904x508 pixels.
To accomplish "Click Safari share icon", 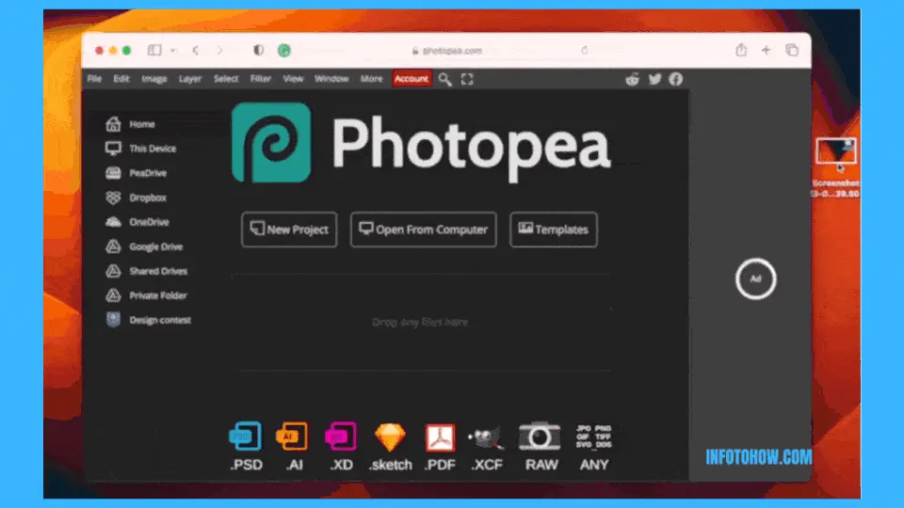I will click(741, 50).
